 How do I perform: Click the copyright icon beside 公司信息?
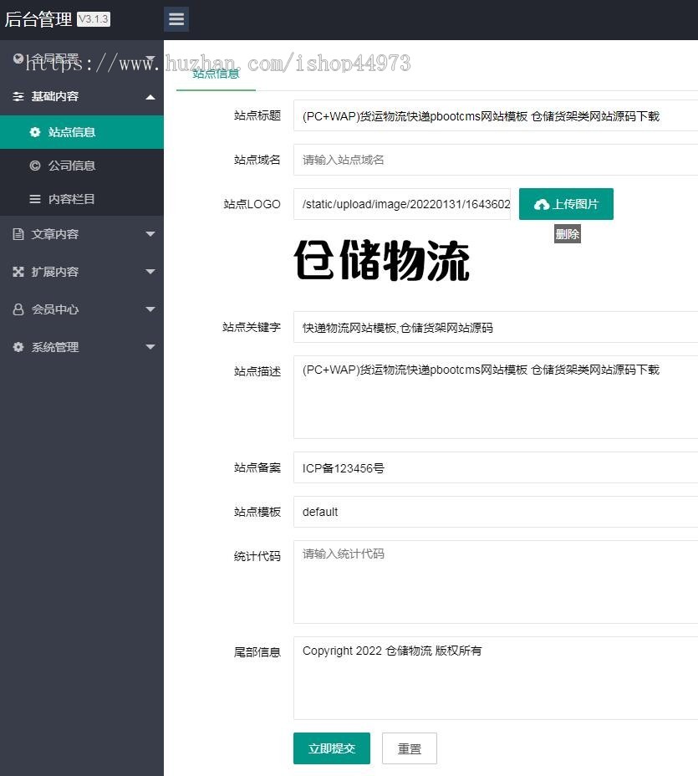click(x=34, y=166)
